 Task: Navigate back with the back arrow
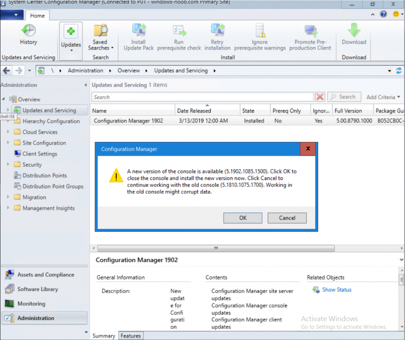tap(6, 71)
